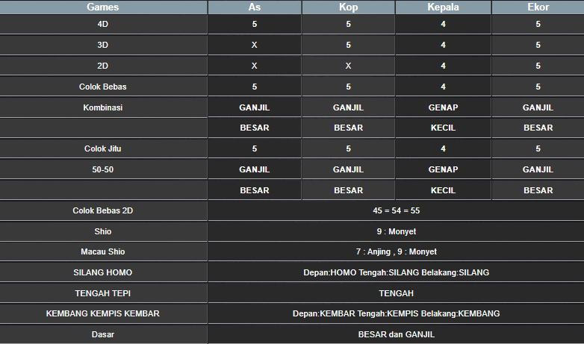Select the 4D row label
The width and height of the screenshot is (584, 344).
click(x=103, y=24)
